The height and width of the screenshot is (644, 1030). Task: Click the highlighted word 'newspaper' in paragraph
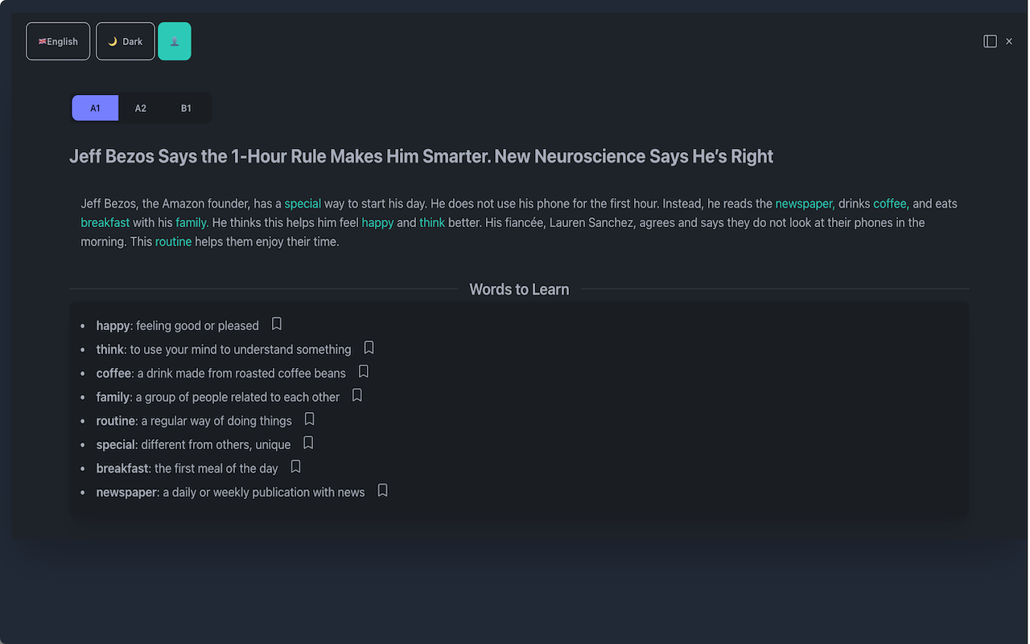tap(804, 204)
